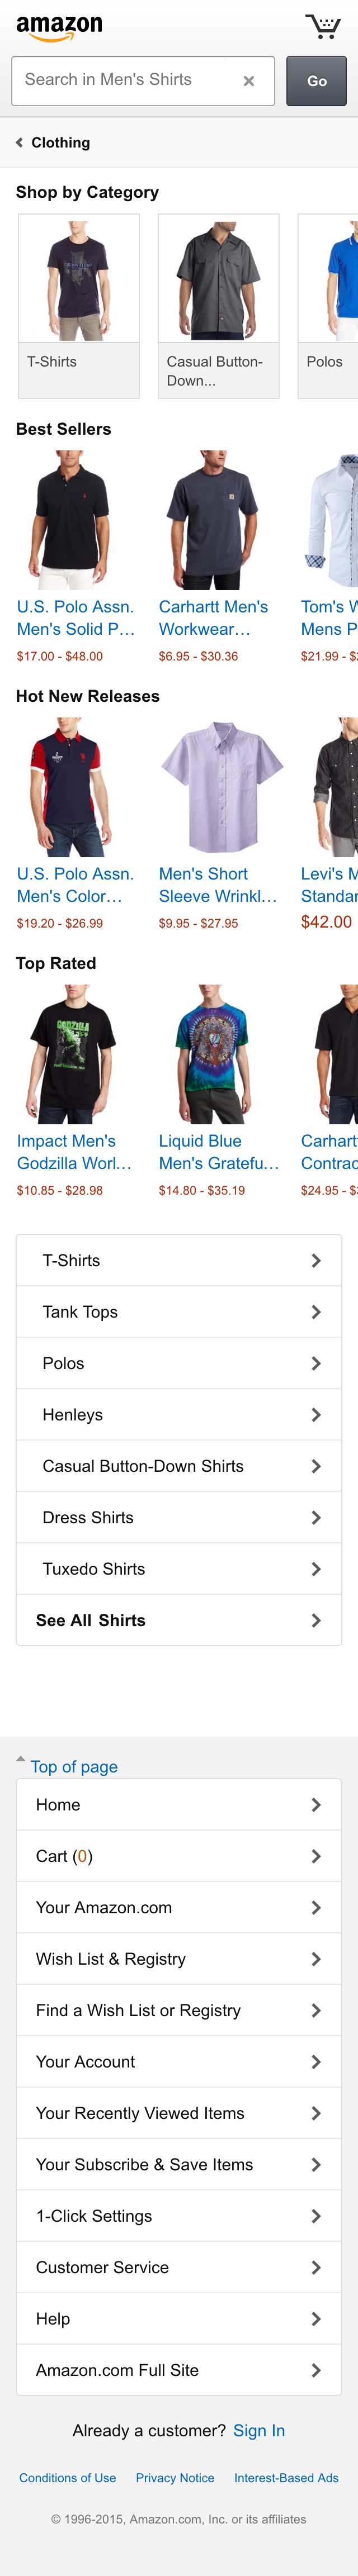358x2576 pixels.
Task: Open Your Account section
Action: tap(178, 2061)
